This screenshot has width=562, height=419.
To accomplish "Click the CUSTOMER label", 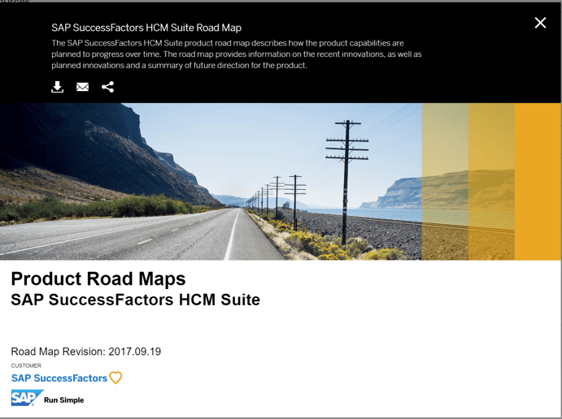I will click(26, 365).
